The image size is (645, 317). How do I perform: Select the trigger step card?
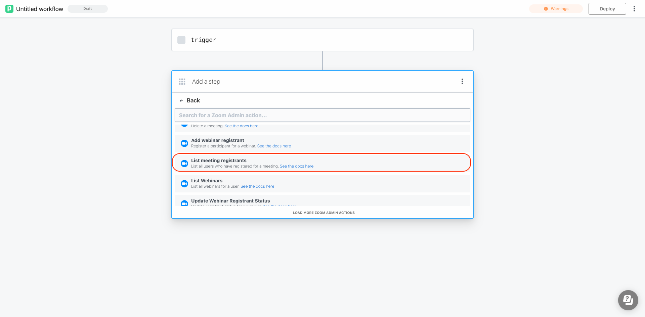pyautogui.click(x=322, y=40)
